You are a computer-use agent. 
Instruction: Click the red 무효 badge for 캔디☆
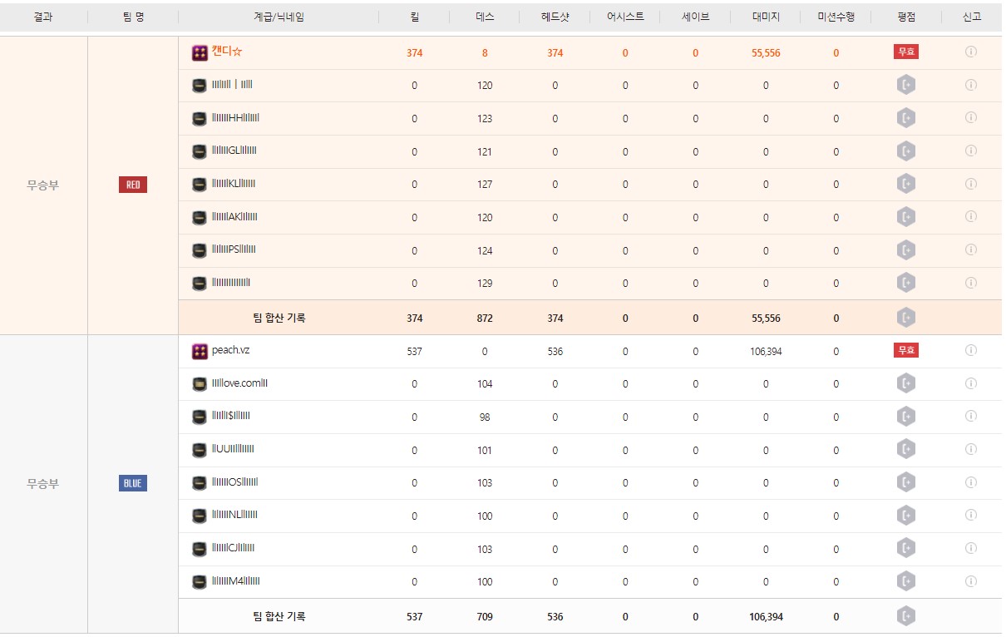tap(906, 52)
